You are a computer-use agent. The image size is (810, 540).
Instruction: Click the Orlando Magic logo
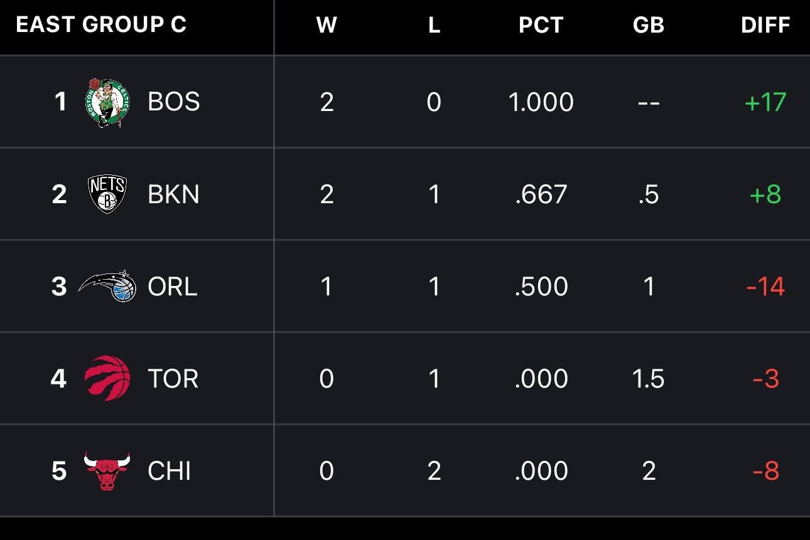(107, 286)
